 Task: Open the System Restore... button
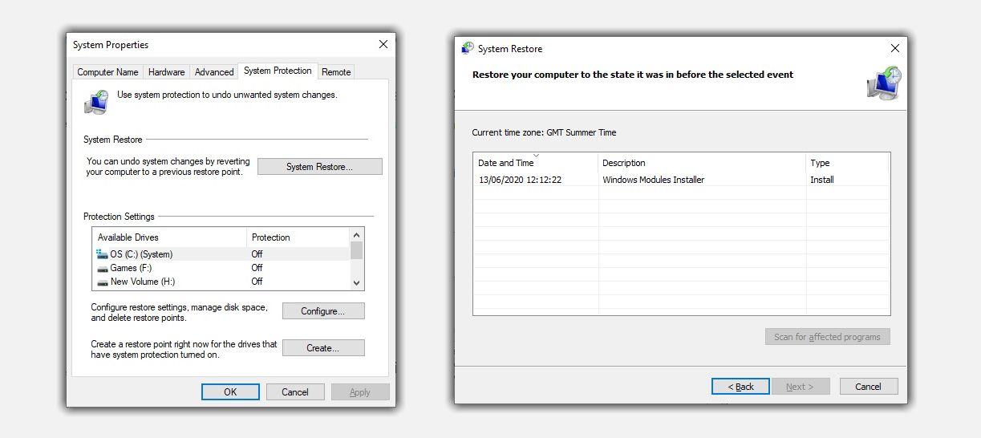click(320, 167)
